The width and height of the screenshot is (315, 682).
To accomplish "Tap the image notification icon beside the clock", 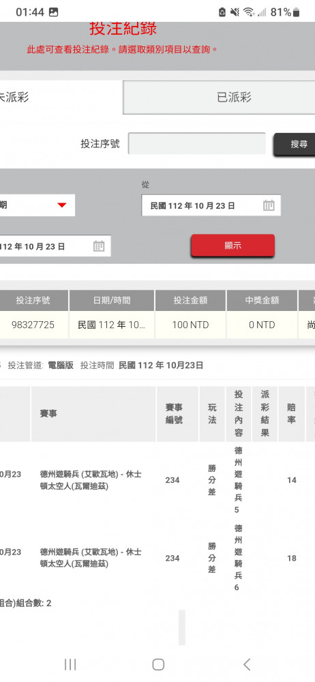I will [x=53, y=12].
